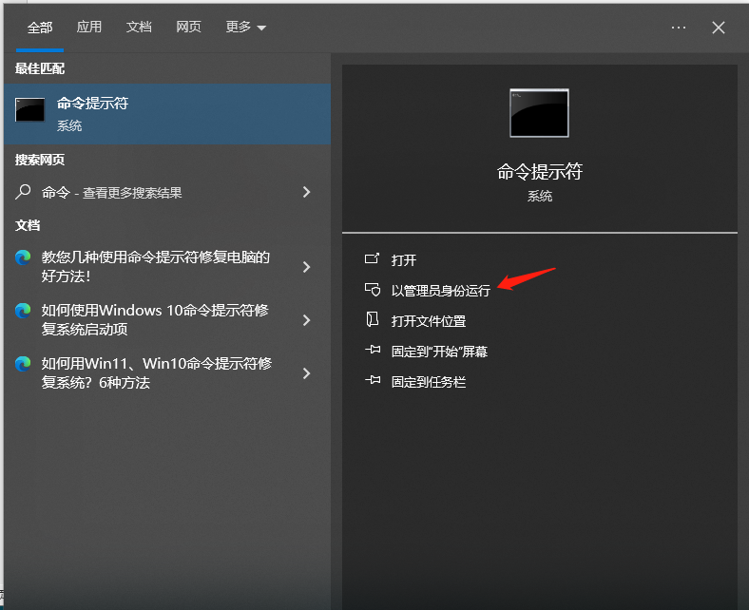This screenshot has width=749, height=610.
Task: Click the pin icon beside 固定到任务栏
Action: [373, 381]
